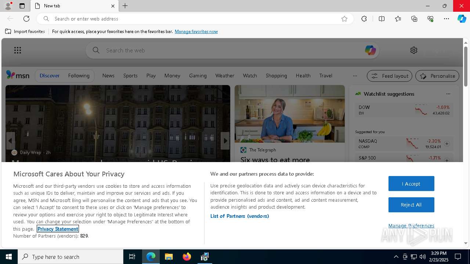This screenshot has height=264, width=470.
Task: Focus the Search the web box
Action: click(x=232, y=50)
